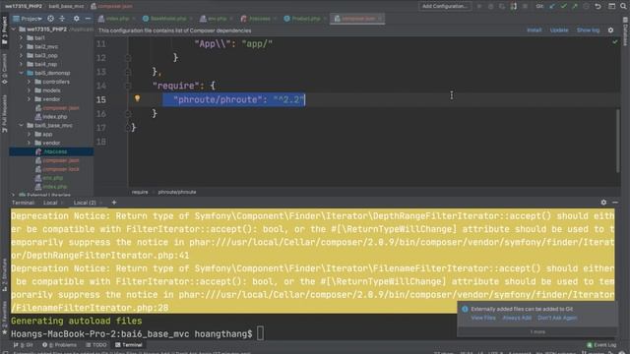The height and width of the screenshot is (354, 630).
Task: Click Show log link
Action: coord(588,30)
